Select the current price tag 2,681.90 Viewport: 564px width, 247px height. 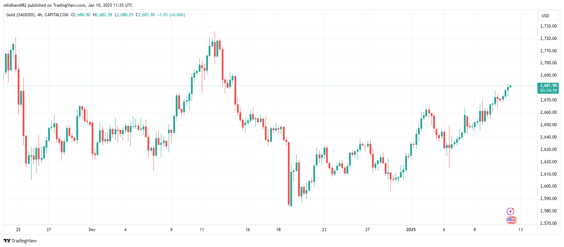coord(548,86)
